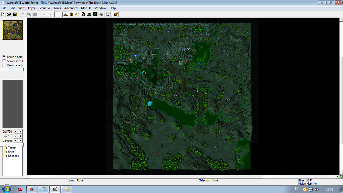343x193 pixels.
Task: Save the map using the floppy disk icon
Action: 15,14
